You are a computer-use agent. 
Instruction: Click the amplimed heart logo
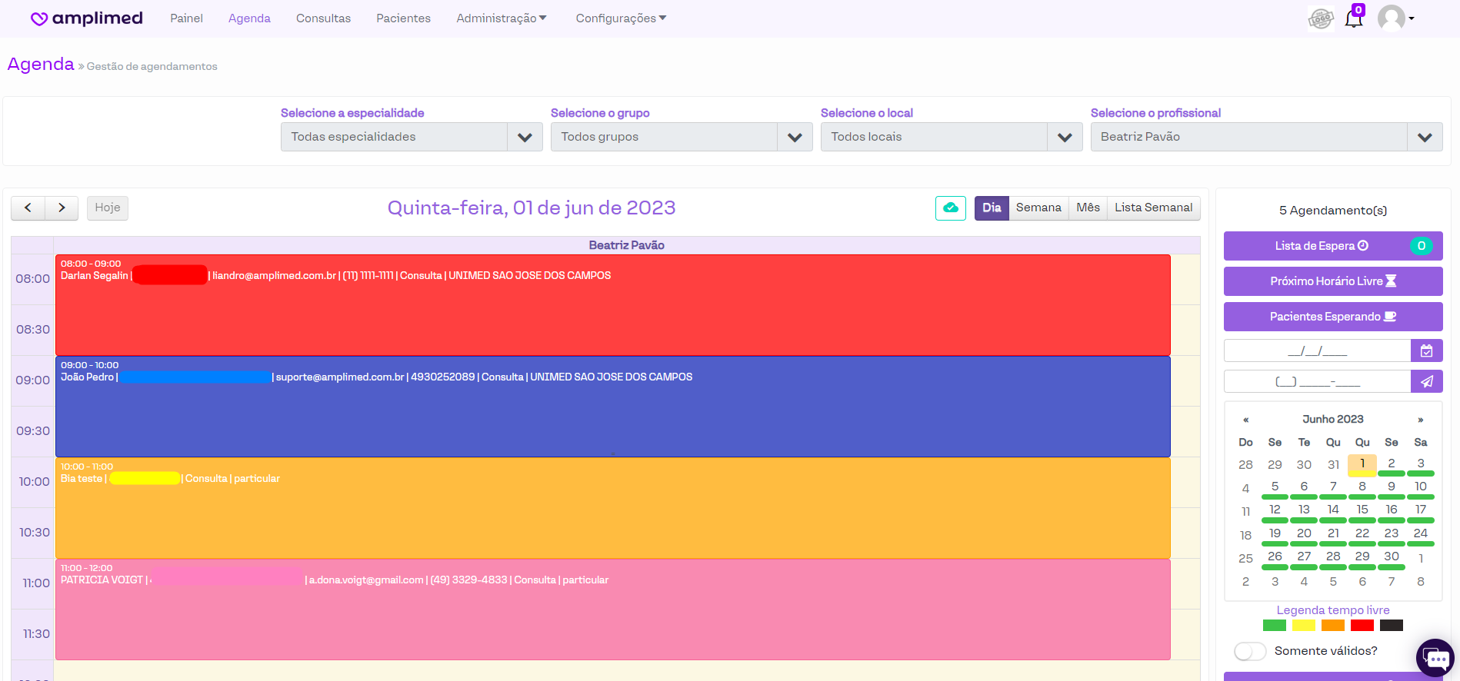39,18
